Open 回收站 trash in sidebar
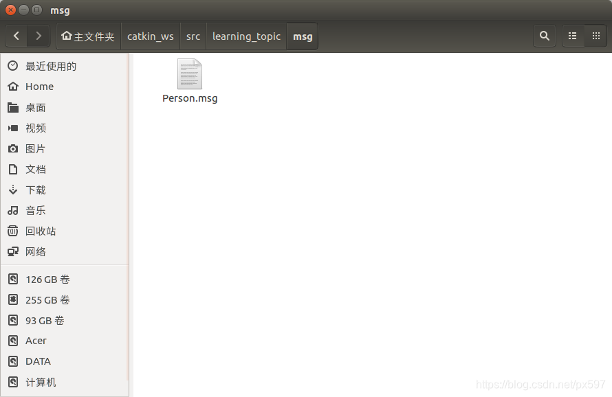612x397 pixels. pos(65,231)
